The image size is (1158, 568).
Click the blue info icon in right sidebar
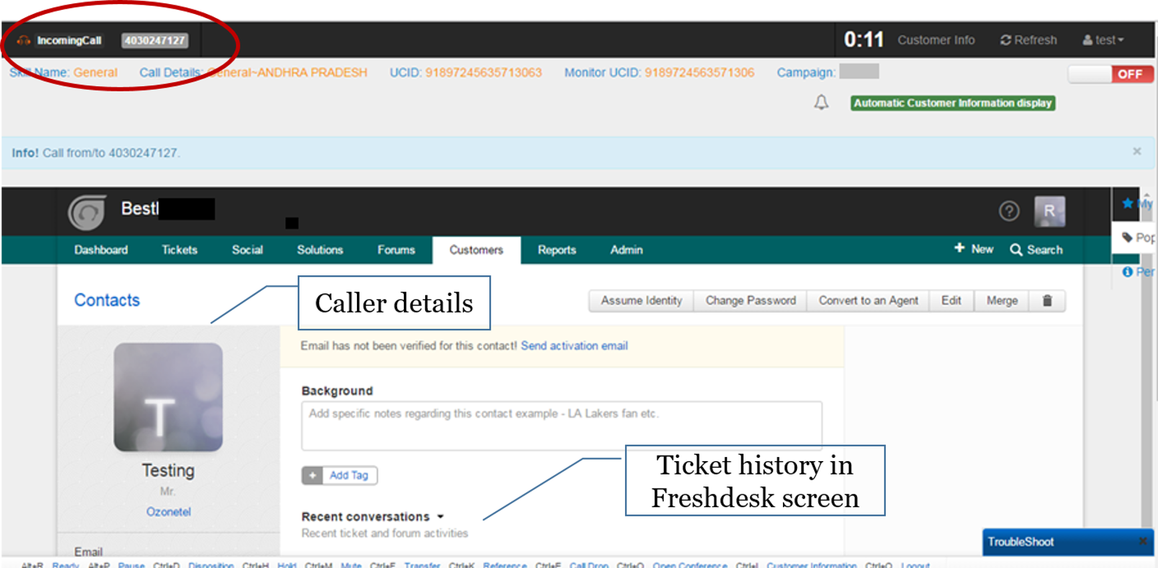[x=1127, y=271]
